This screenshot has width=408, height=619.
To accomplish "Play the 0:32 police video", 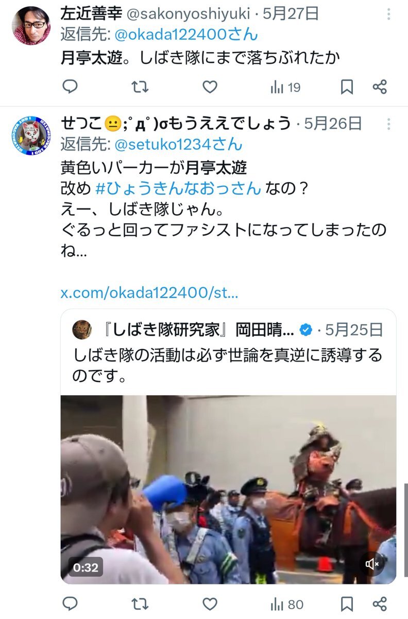I will (x=228, y=490).
